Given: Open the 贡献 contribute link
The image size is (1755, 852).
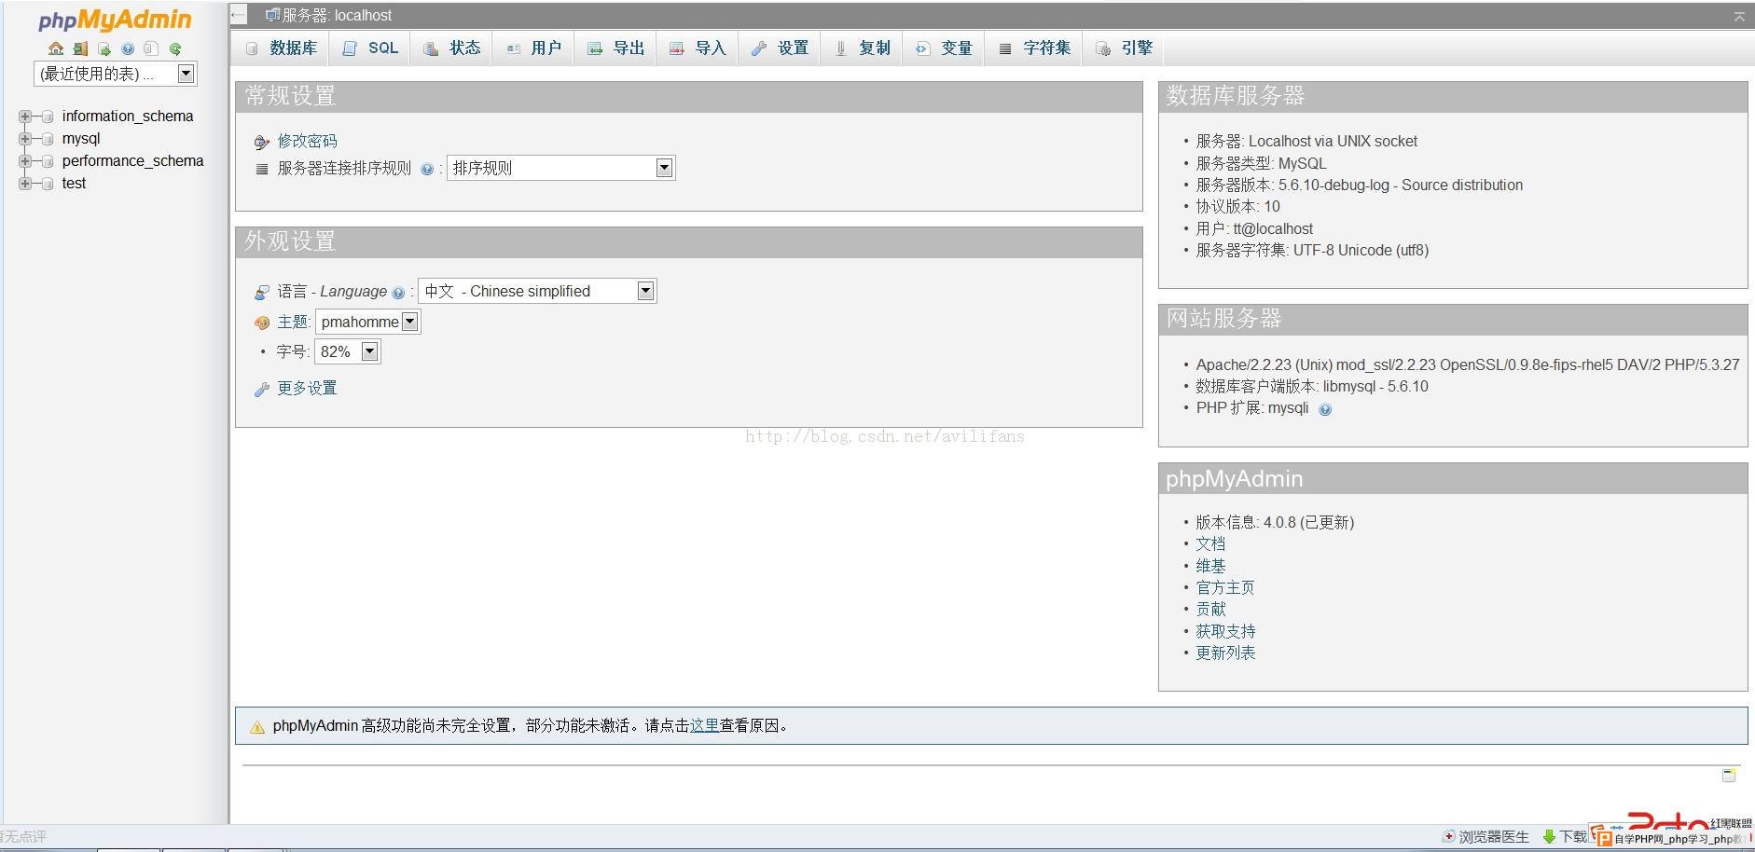Looking at the screenshot, I should point(1210,609).
